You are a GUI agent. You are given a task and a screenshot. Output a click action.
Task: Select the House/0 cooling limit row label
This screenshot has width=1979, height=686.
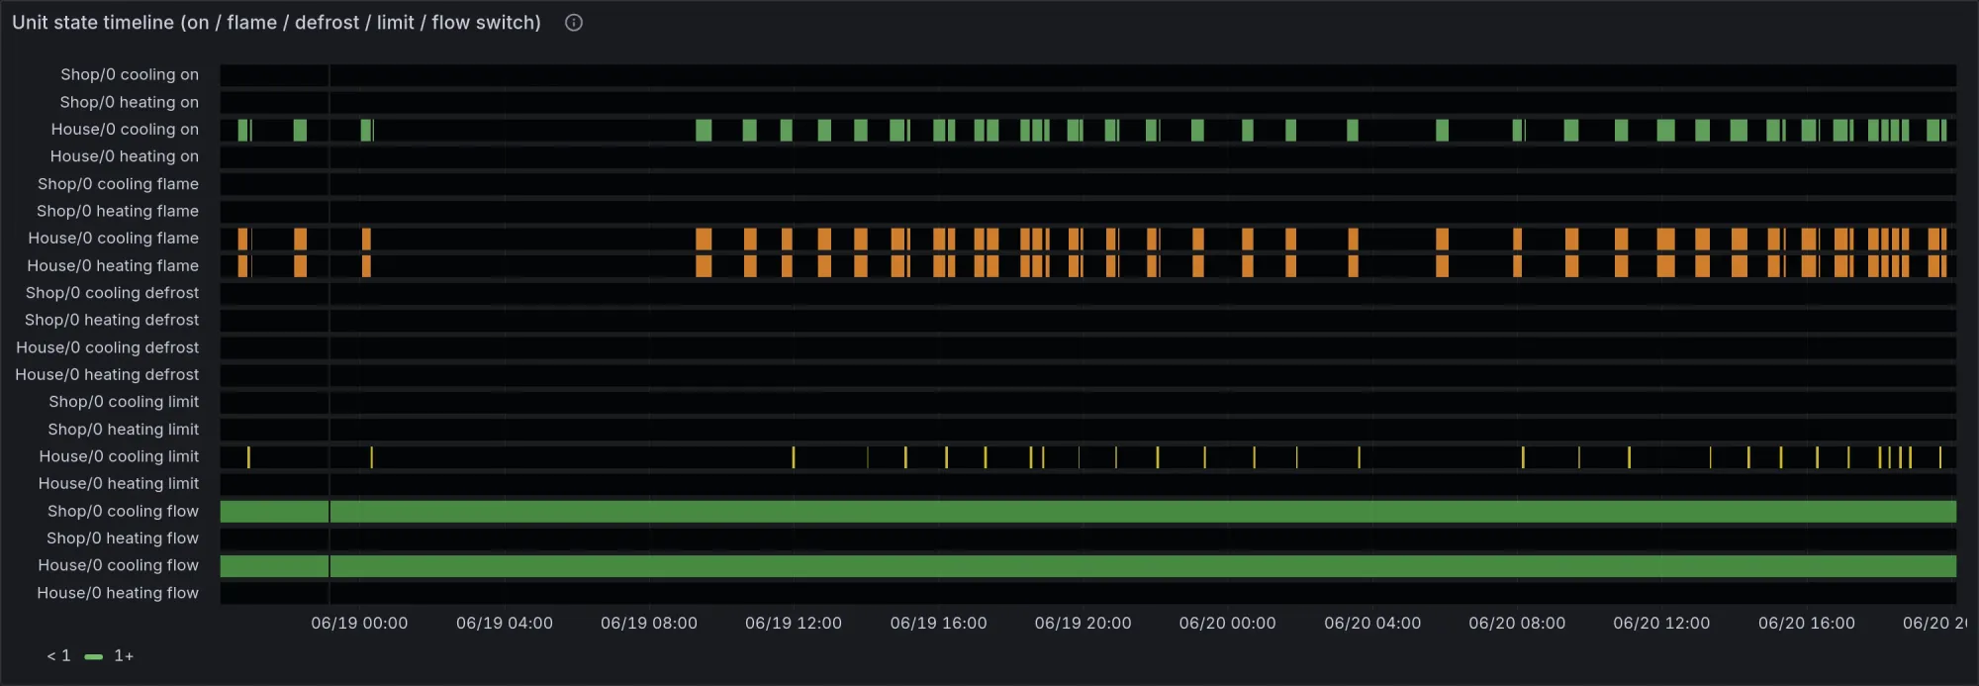click(x=119, y=456)
